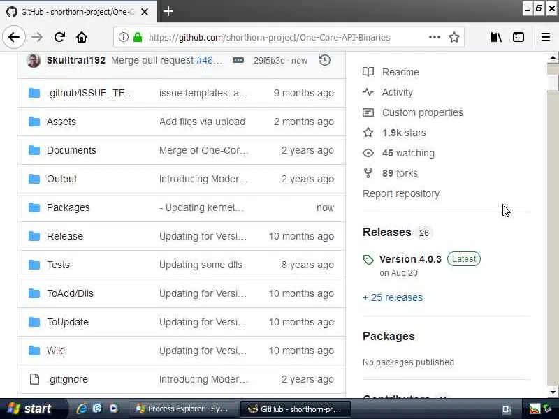Switch to Process Explorer taskbar button
This screenshot has height=419, width=559.
click(x=182, y=409)
